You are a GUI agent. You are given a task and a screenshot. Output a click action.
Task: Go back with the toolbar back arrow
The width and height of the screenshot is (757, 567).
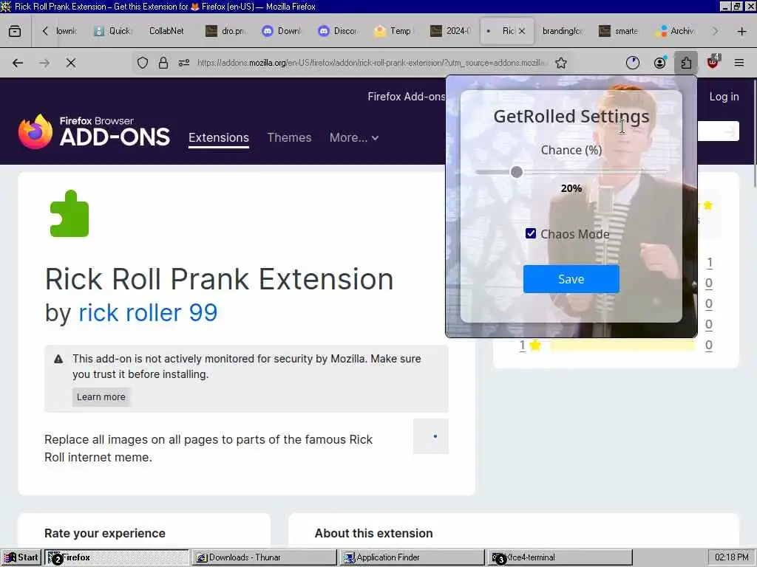[x=18, y=63]
